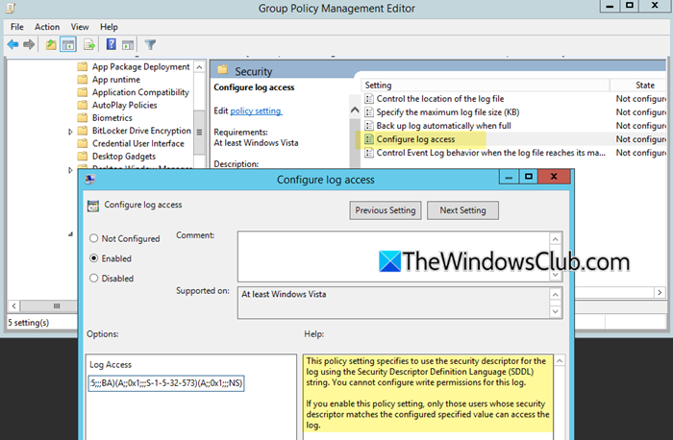Click the Export list toolbar icon

click(89, 44)
